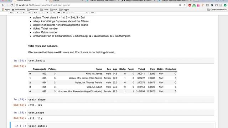Click the name 'Myles, Mr. Thomas Francis'
The width and height of the screenshot is (228, 128).
89,82
